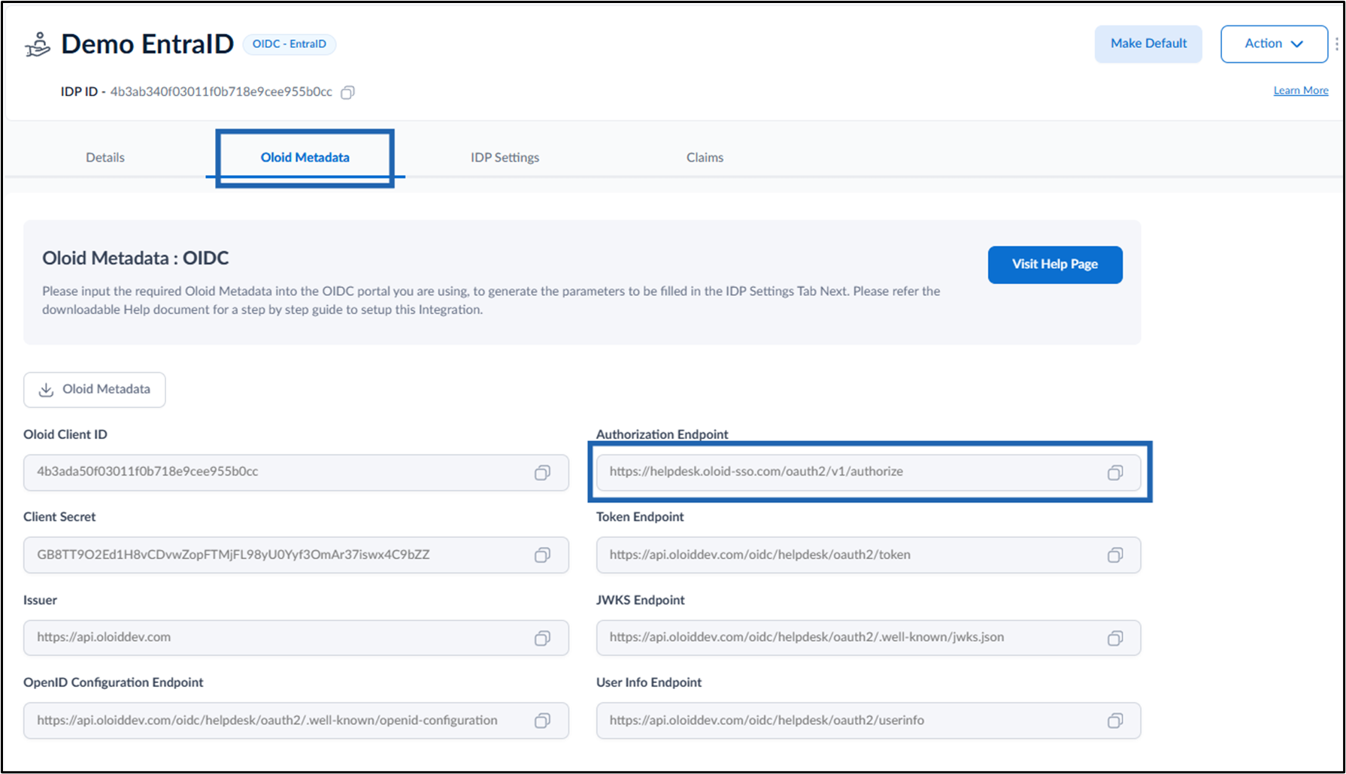Open the Action dropdown
Image resolution: width=1346 pixels, height=774 pixels.
pos(1274,44)
